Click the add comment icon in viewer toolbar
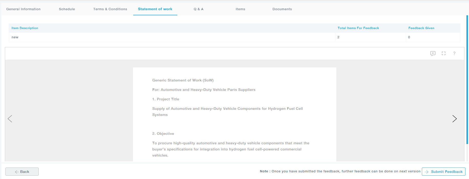469x179 pixels. [433, 53]
